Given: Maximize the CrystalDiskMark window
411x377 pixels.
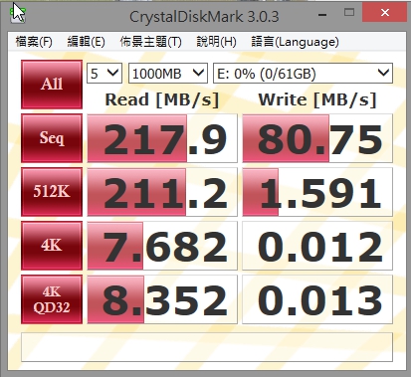Looking at the screenshot, I should [x=349, y=13].
